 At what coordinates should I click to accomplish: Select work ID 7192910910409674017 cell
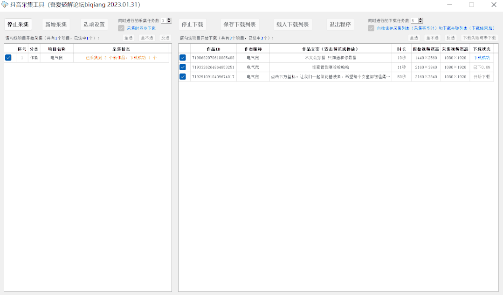click(214, 77)
